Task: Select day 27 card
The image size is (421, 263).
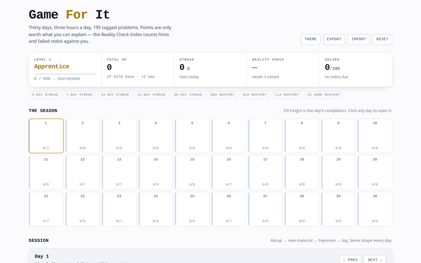Action: [265, 209]
